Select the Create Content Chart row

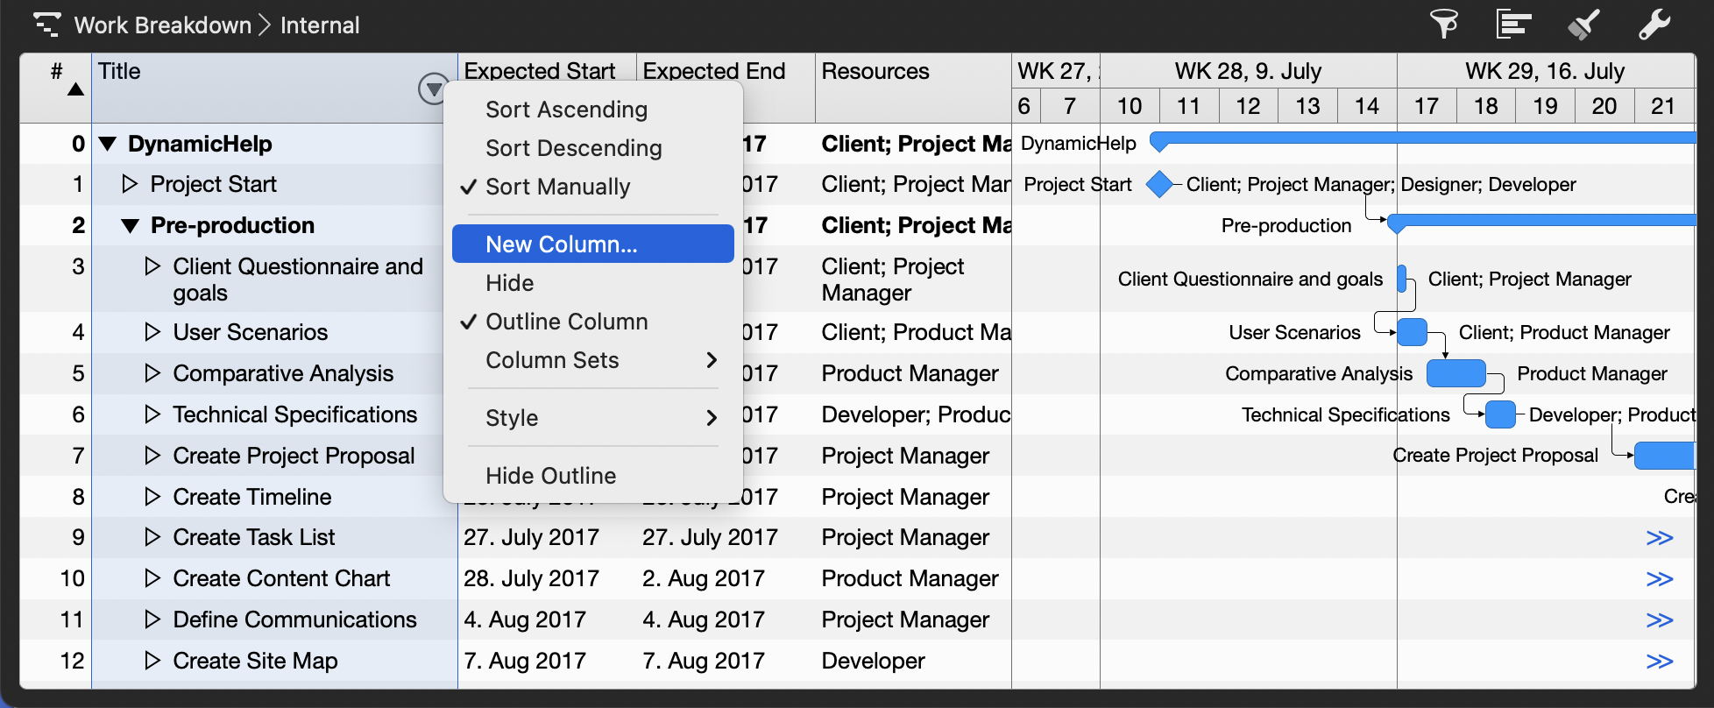[x=281, y=578]
